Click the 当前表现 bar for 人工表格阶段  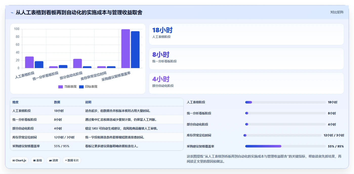coord(29,62)
